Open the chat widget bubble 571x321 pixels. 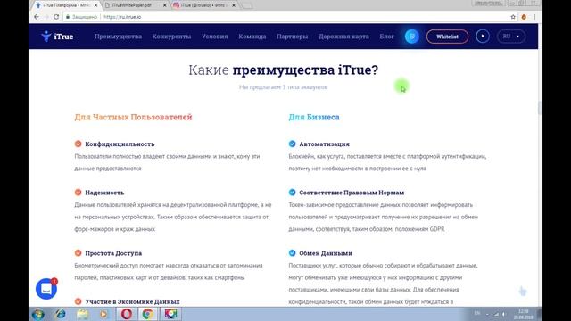(46, 289)
